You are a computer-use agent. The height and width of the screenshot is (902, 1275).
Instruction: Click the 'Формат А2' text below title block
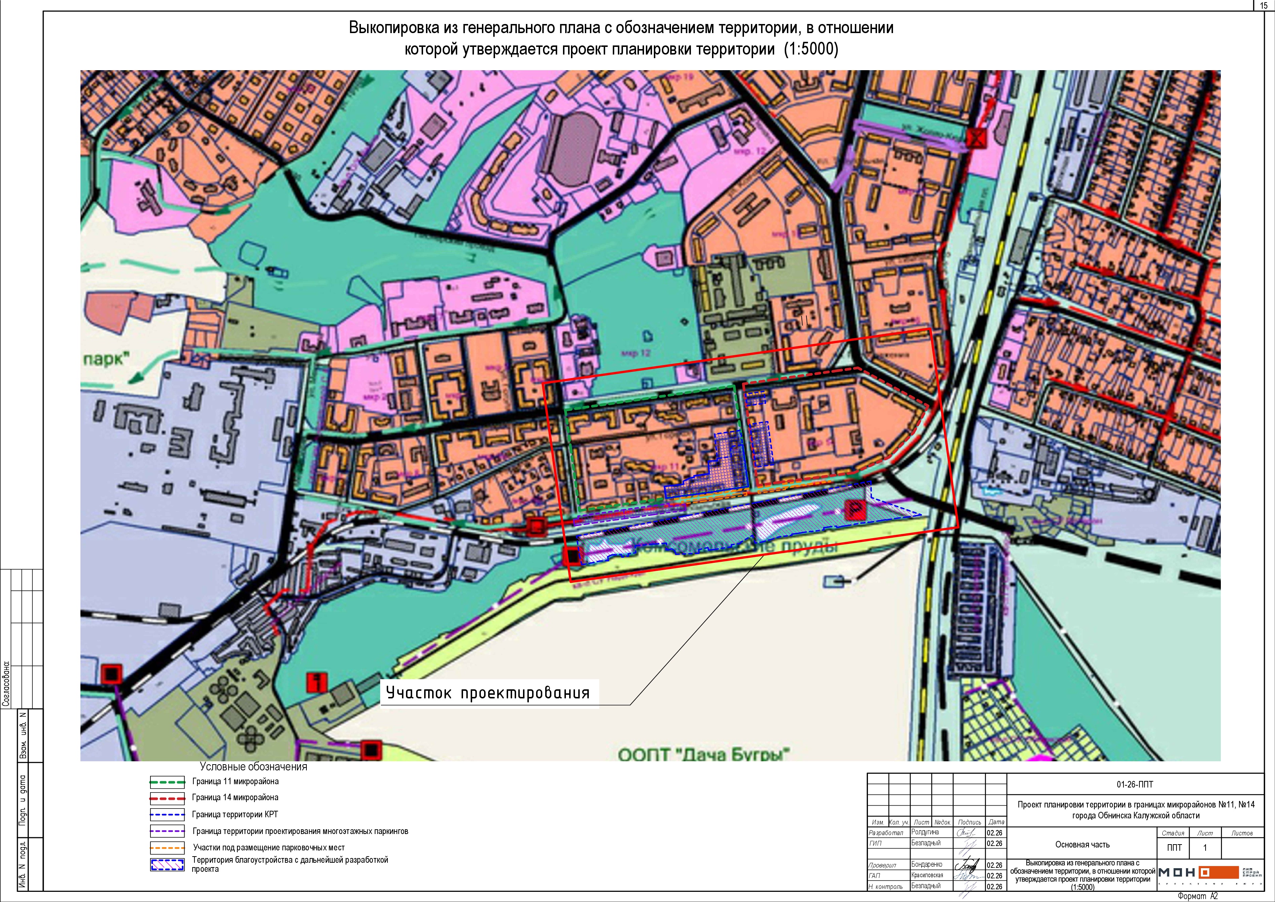point(1197,896)
